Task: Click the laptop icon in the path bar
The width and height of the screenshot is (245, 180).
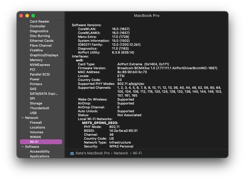Action: pos(72,153)
